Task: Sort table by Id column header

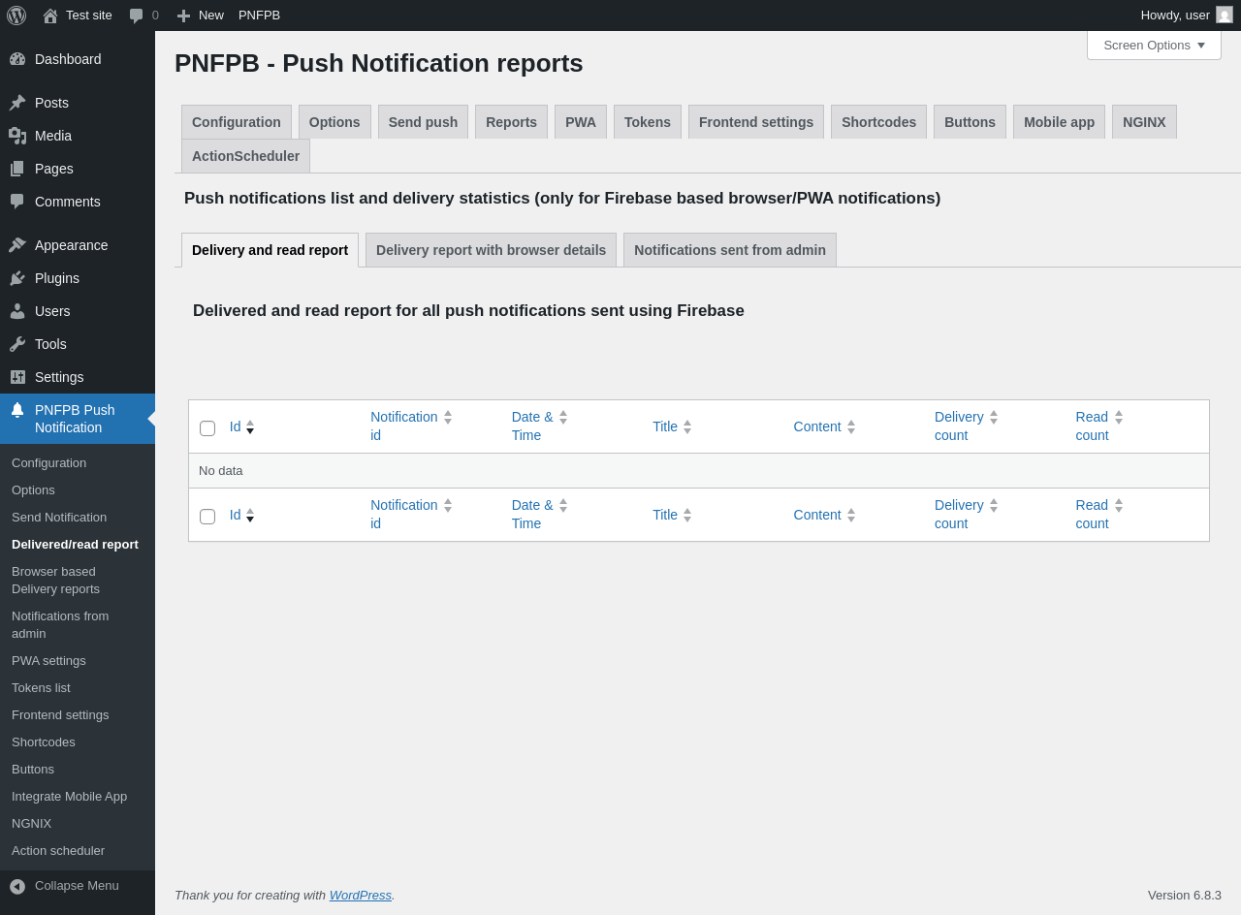Action: click(x=236, y=426)
